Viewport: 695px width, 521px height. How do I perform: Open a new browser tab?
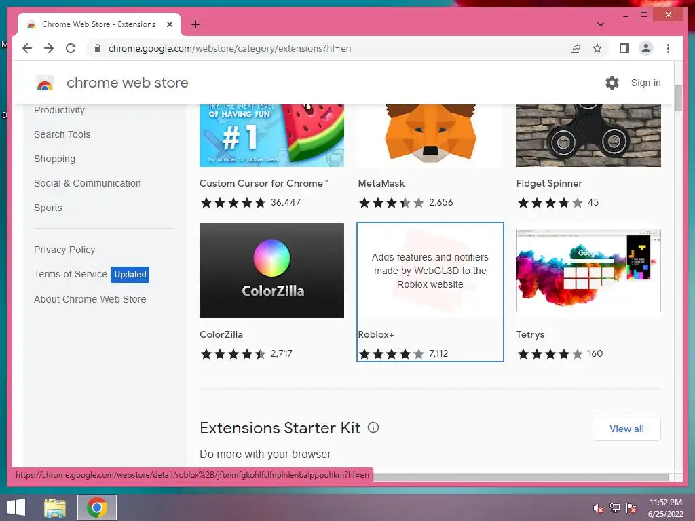pos(195,24)
